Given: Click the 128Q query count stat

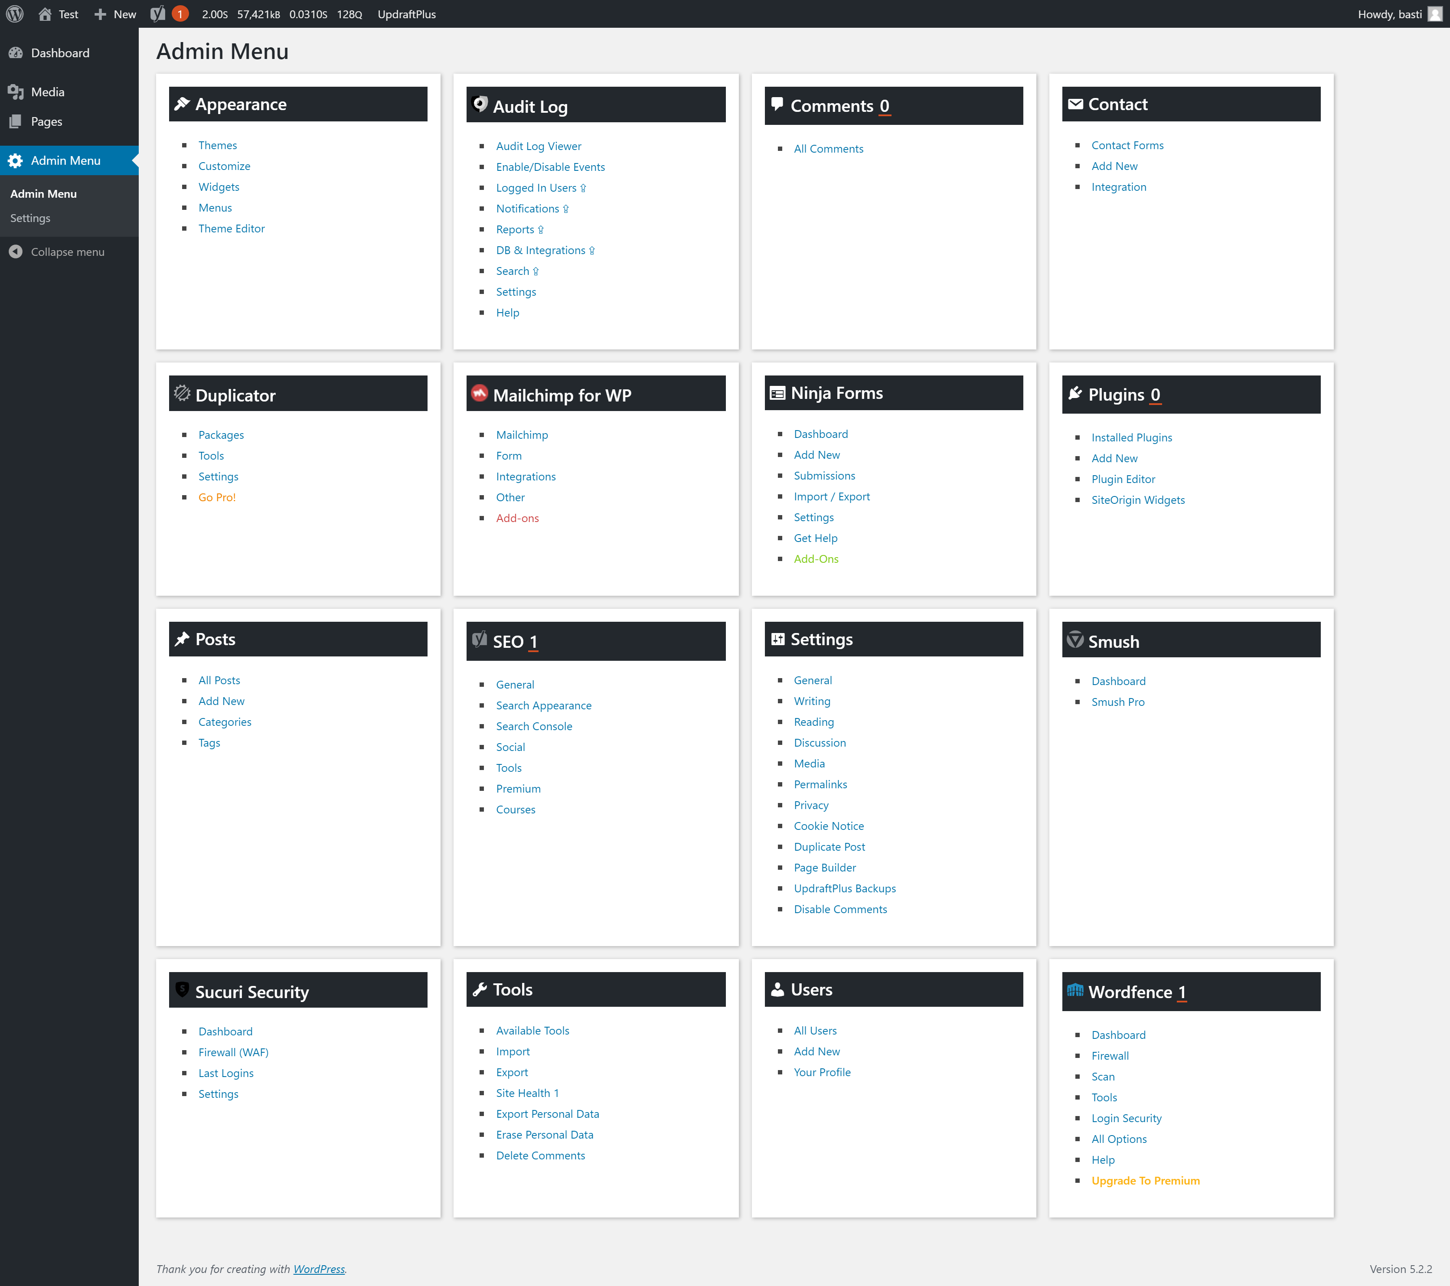Looking at the screenshot, I should 349,14.
